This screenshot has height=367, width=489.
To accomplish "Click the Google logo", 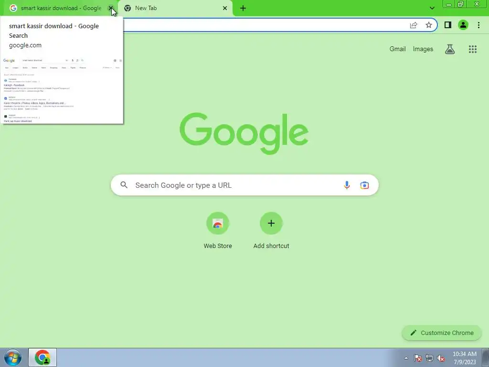I will click(244, 134).
